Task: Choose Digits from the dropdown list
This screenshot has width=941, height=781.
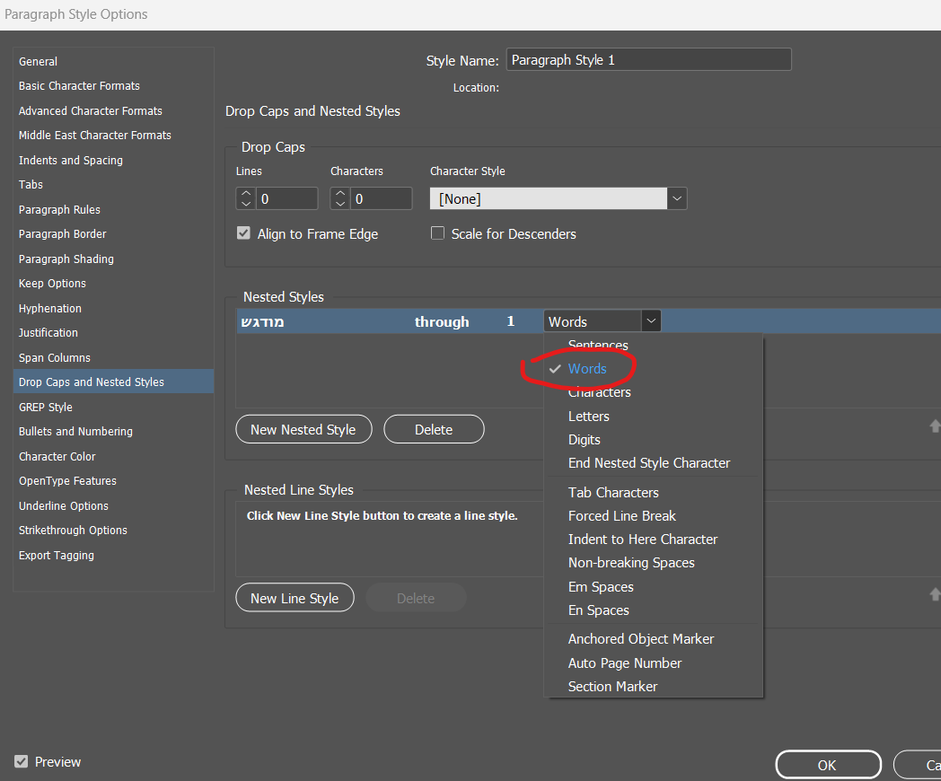Action: pos(584,440)
